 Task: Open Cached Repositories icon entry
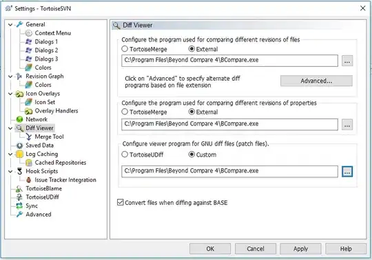pos(29,163)
